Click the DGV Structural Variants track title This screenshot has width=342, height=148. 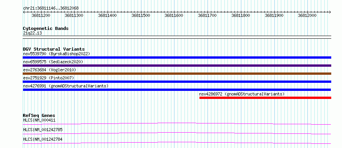(x=54, y=49)
